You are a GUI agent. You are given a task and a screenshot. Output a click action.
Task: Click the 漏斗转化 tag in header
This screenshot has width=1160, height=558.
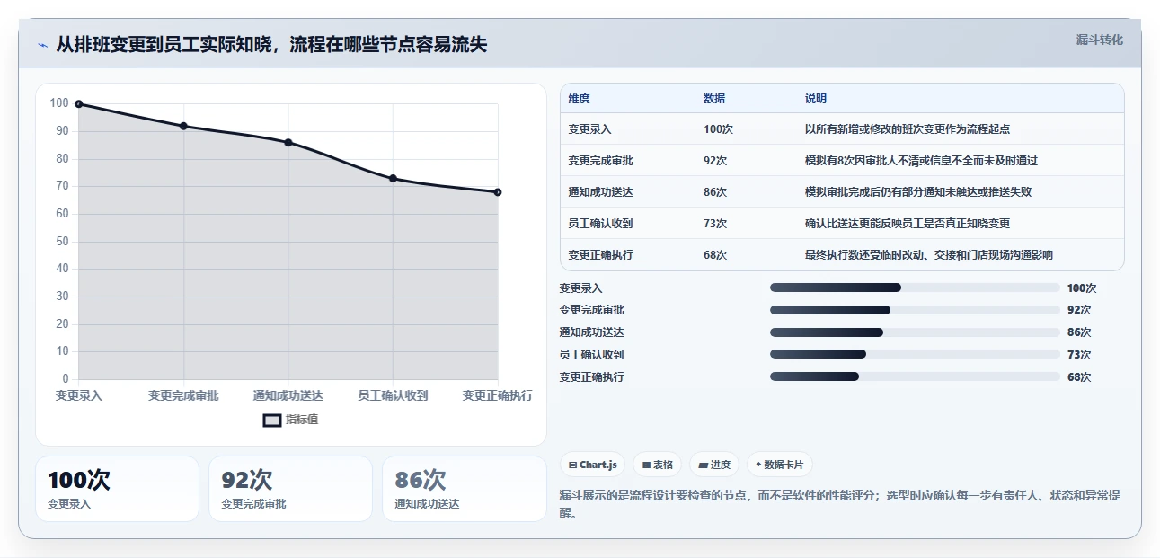pos(1099,40)
